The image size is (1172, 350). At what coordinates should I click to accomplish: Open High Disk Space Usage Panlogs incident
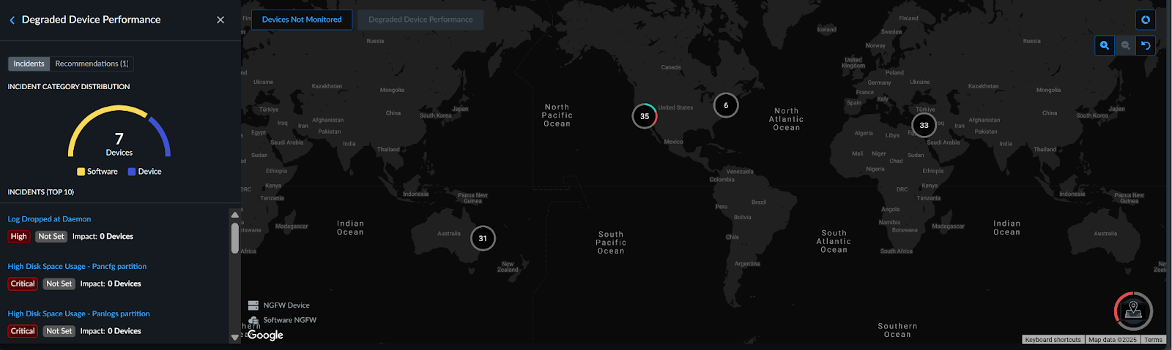78,314
